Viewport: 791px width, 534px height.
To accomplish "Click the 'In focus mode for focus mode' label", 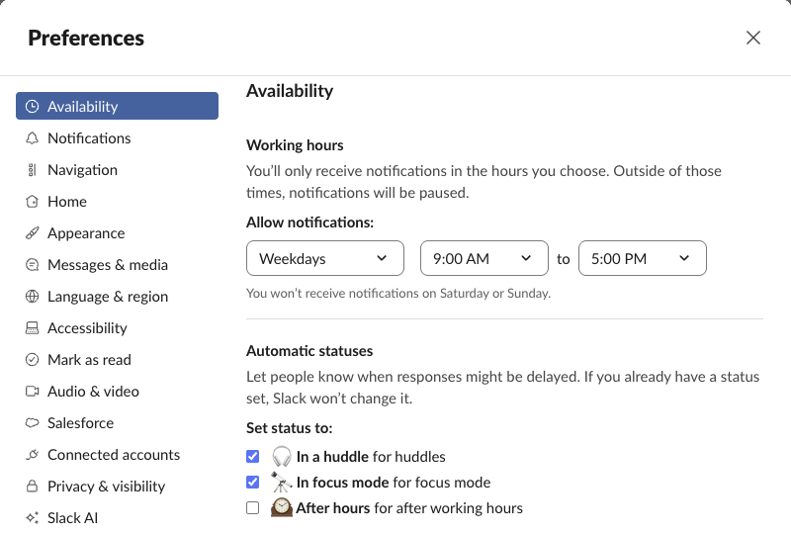I will pyautogui.click(x=394, y=482).
